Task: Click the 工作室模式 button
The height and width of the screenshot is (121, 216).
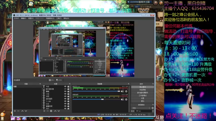Action: 143,95
